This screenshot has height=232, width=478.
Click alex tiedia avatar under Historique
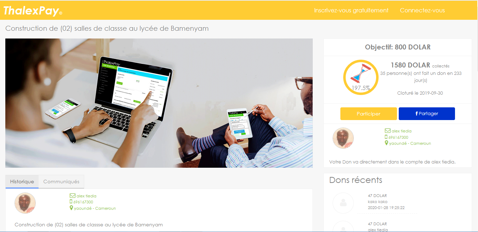(25, 203)
